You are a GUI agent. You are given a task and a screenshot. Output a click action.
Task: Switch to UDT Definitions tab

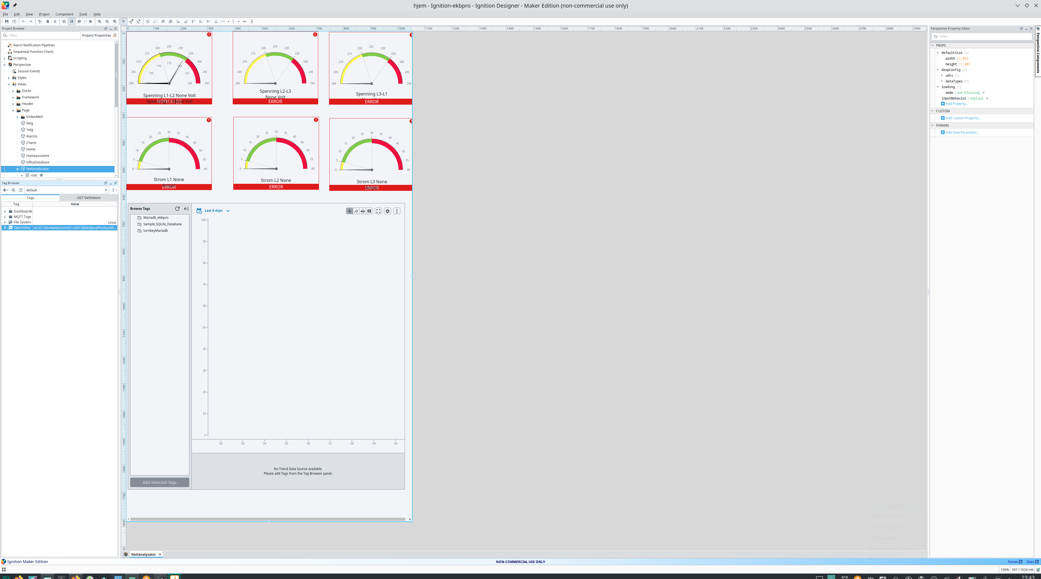click(88, 198)
